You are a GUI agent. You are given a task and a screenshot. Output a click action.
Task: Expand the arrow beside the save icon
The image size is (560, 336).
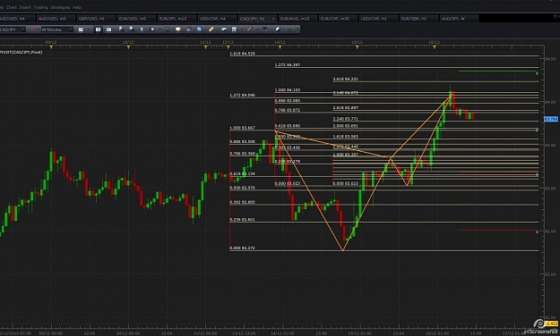(x=242, y=29)
